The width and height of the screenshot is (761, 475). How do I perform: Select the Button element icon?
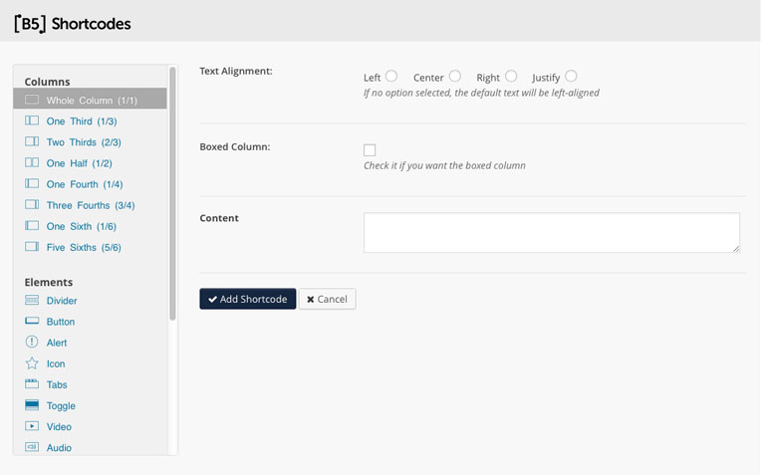pos(32,321)
